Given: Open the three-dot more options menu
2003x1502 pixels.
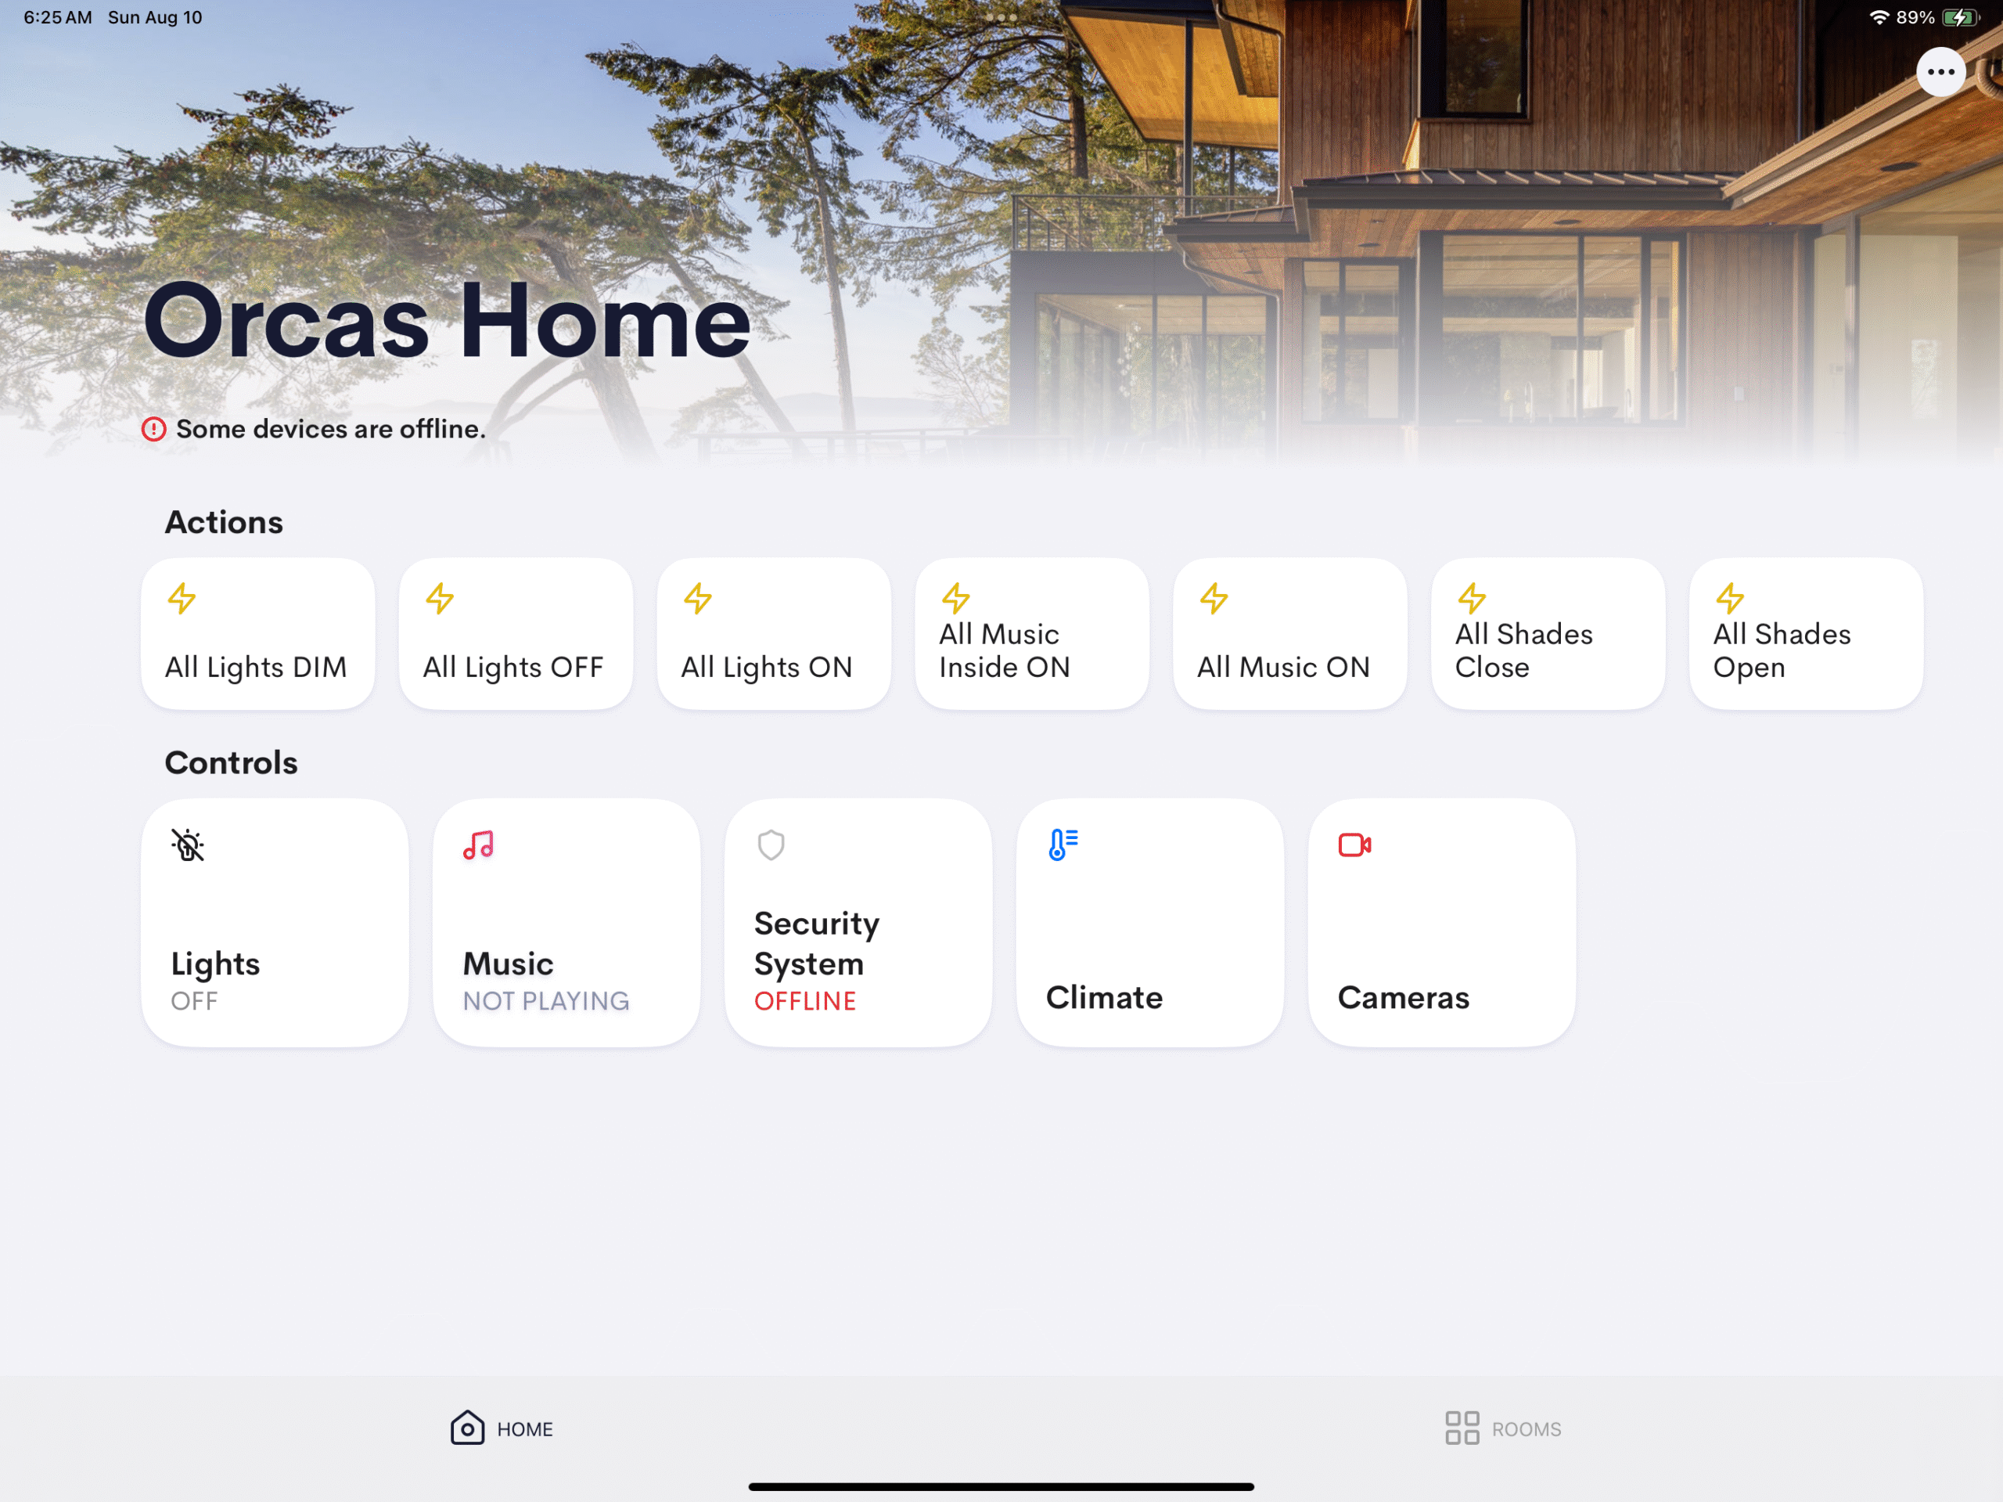Looking at the screenshot, I should (x=1940, y=71).
